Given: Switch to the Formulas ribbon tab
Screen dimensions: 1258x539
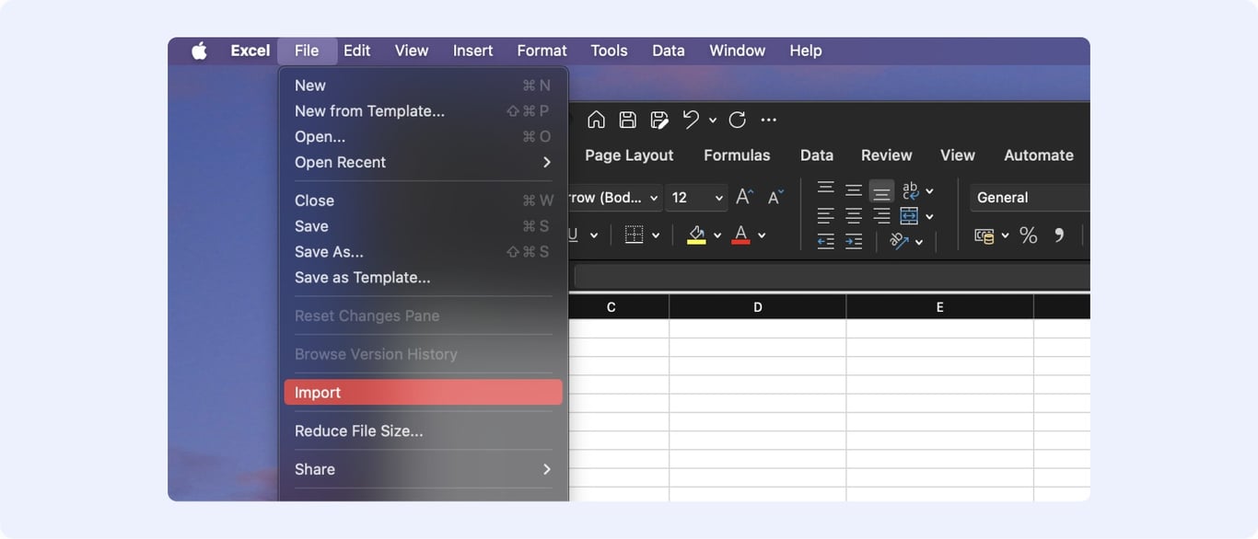Looking at the screenshot, I should (737, 155).
